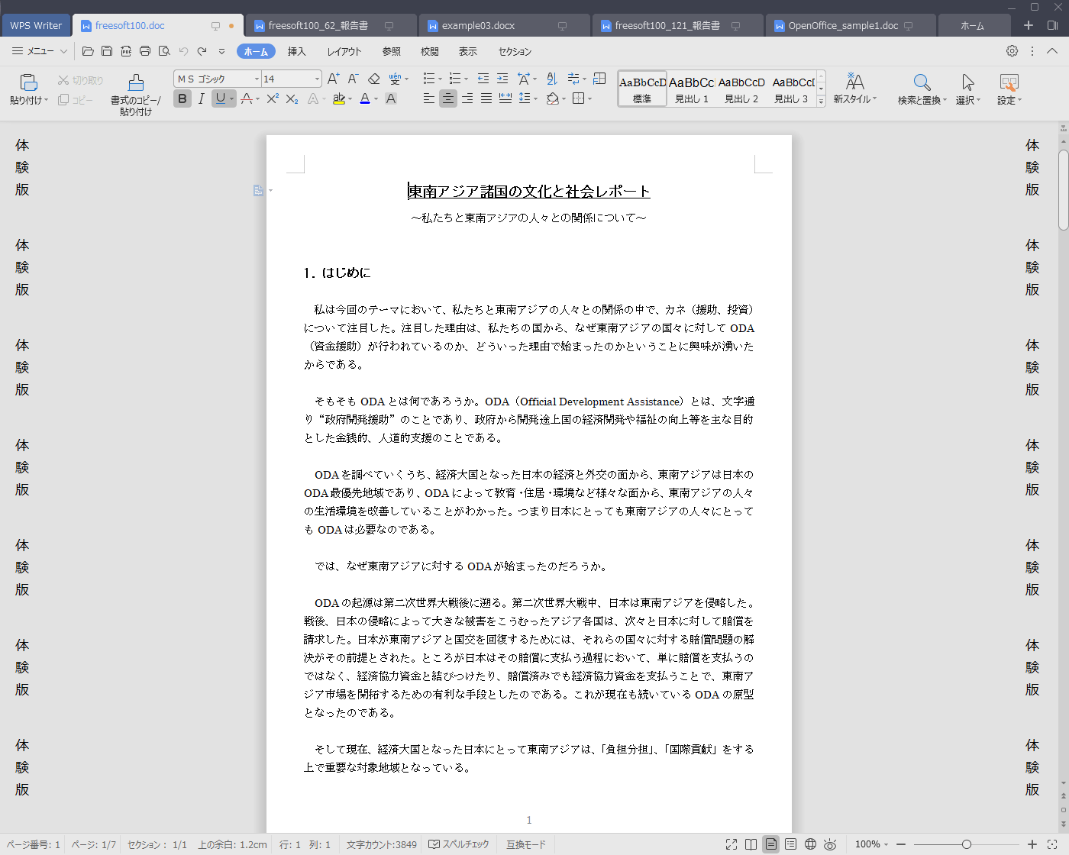Click the vertical scrollbar thumb

(1063, 189)
